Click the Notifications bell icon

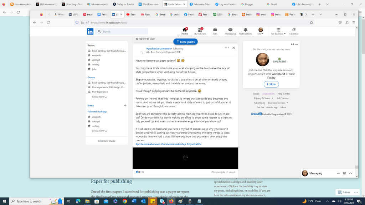pos(245,31)
